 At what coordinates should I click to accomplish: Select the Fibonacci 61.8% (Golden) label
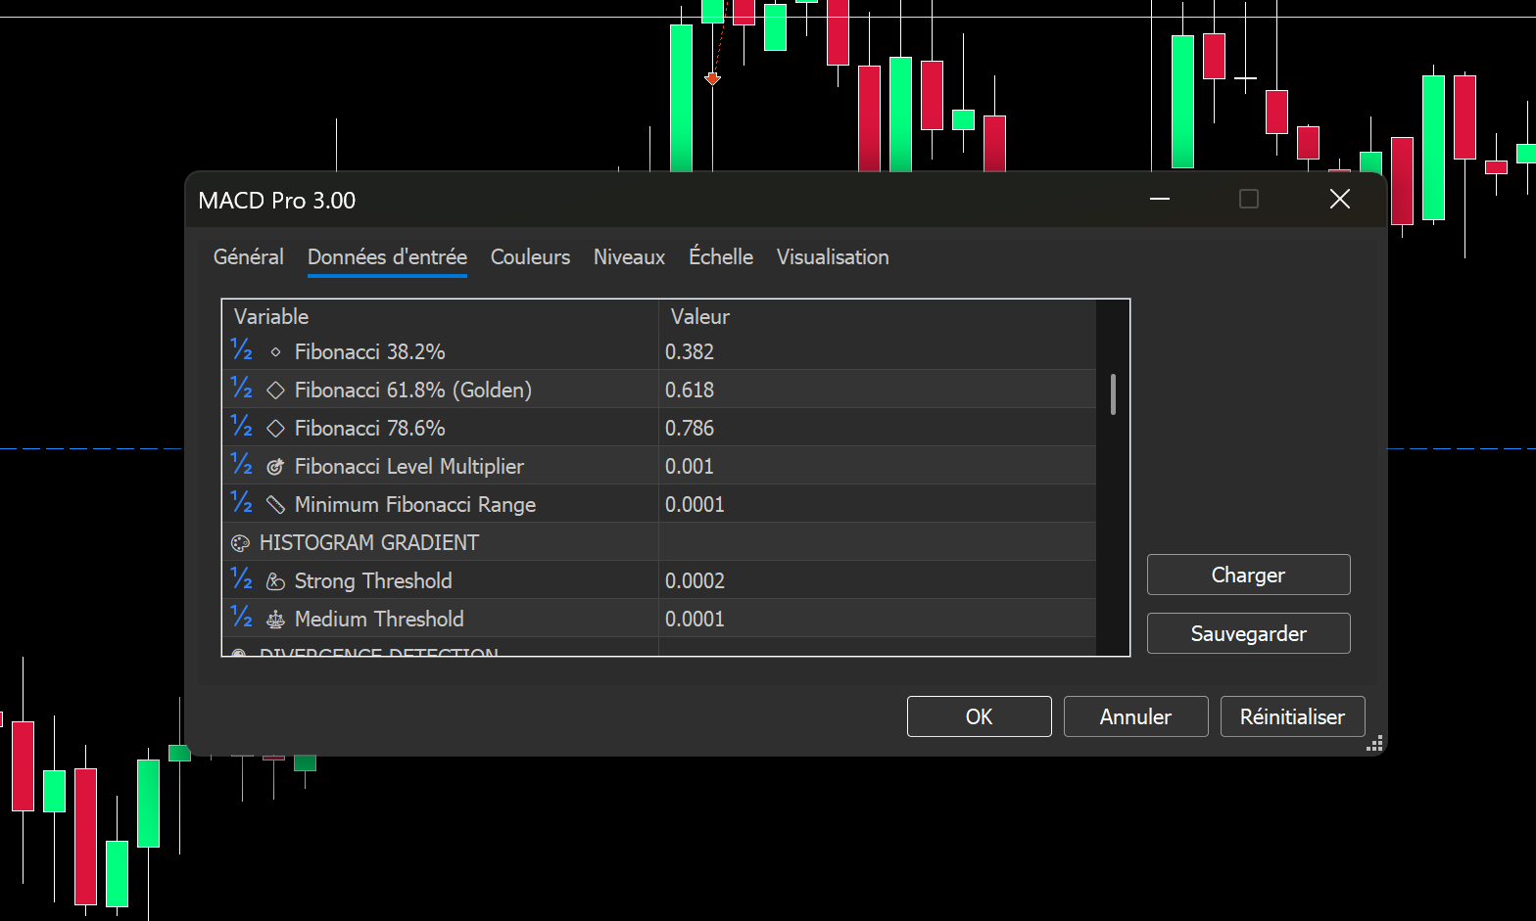(412, 390)
